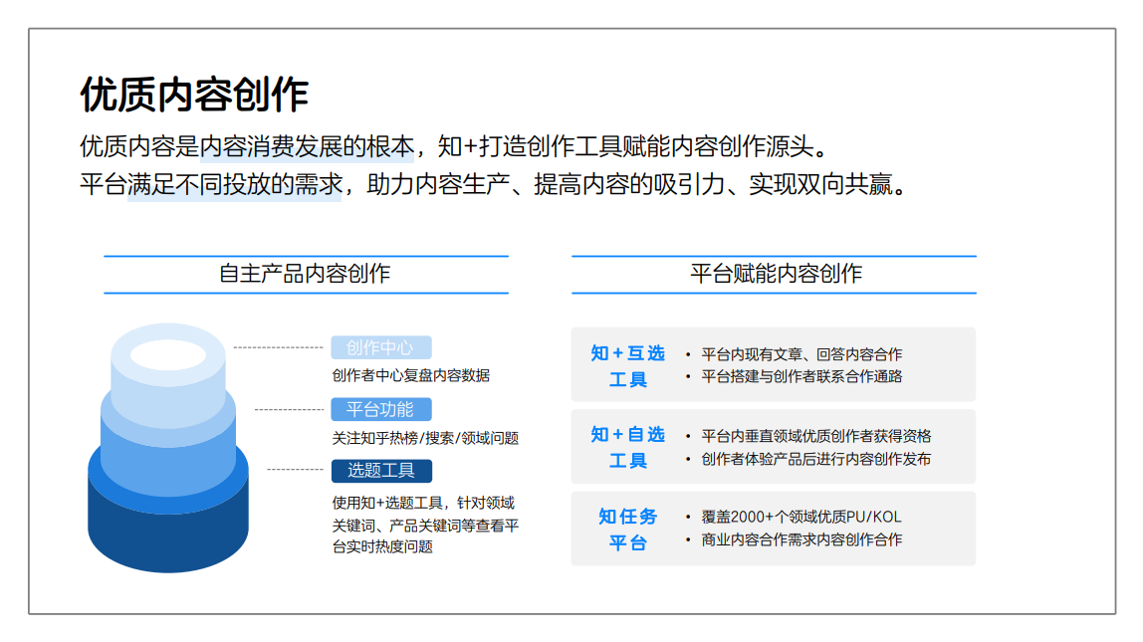Click the 优质内容创作 slide title
The height and width of the screenshot is (642, 1143).
pos(194,95)
